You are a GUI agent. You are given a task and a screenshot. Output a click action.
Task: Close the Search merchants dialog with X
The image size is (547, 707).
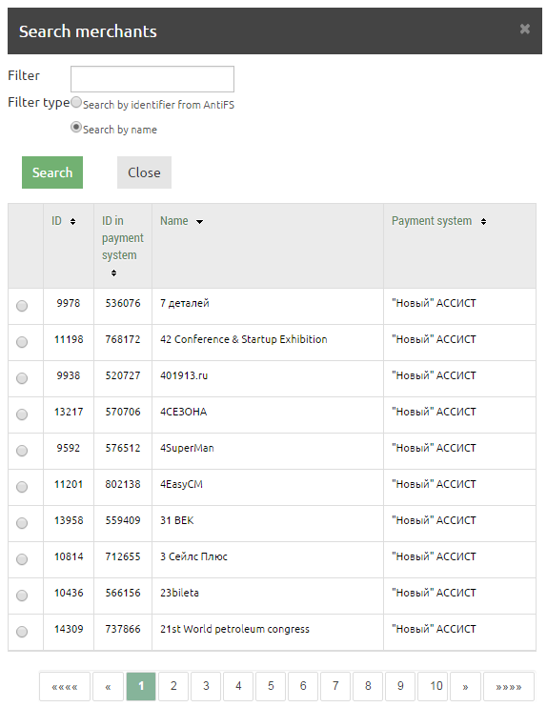524,29
